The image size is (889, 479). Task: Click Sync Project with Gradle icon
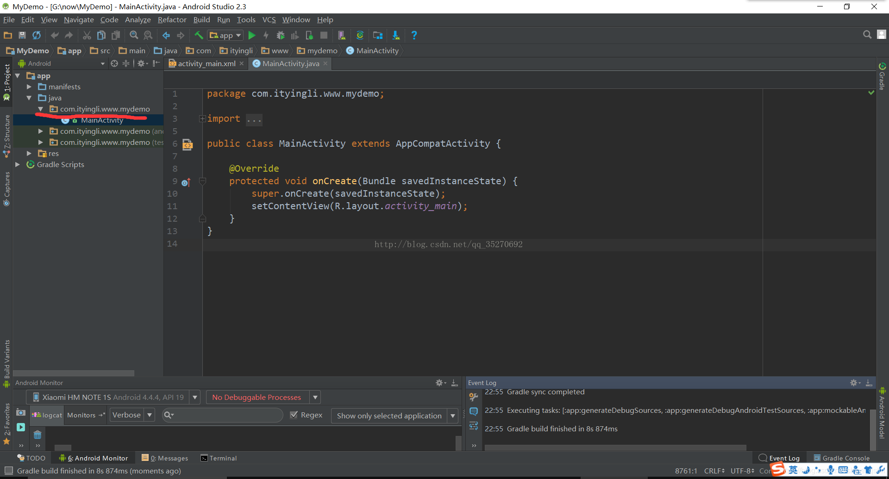click(360, 35)
